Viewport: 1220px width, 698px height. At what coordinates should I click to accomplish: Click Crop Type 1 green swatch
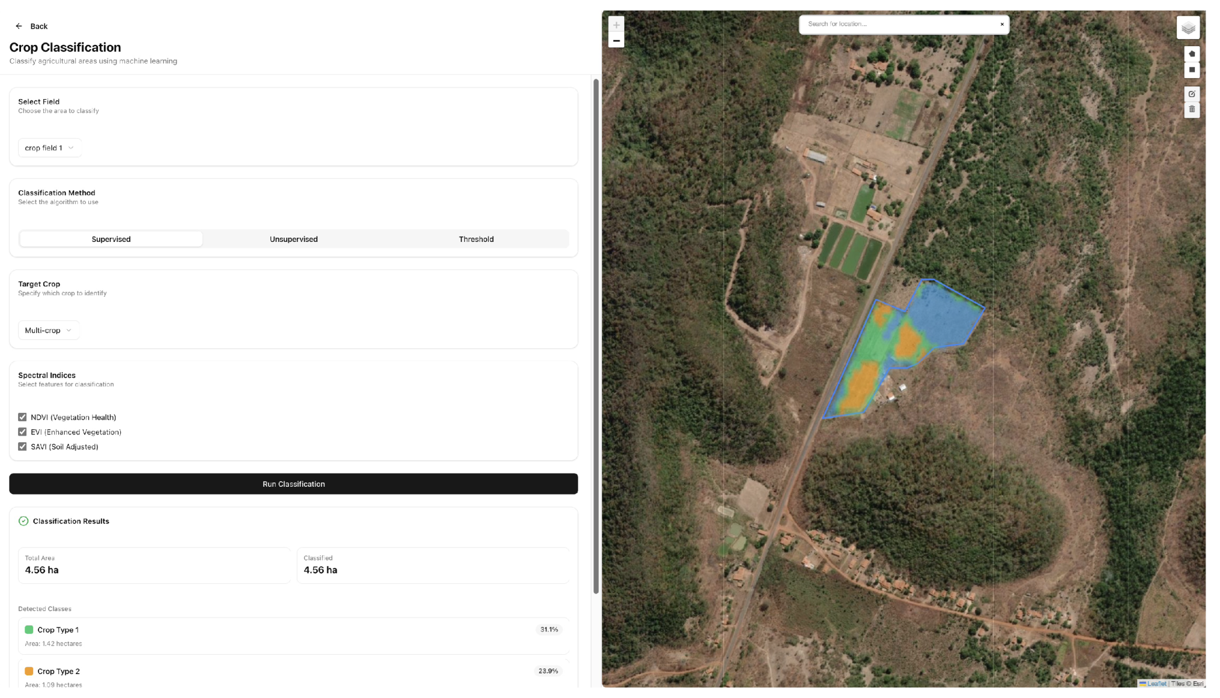coord(28,630)
